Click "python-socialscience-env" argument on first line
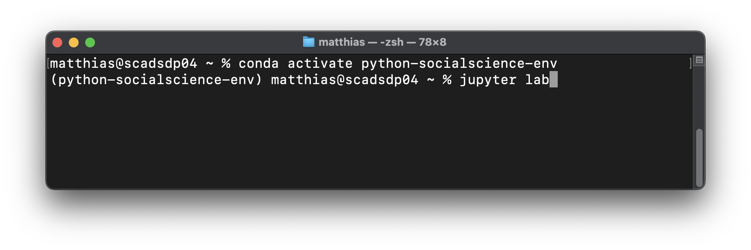 point(459,64)
